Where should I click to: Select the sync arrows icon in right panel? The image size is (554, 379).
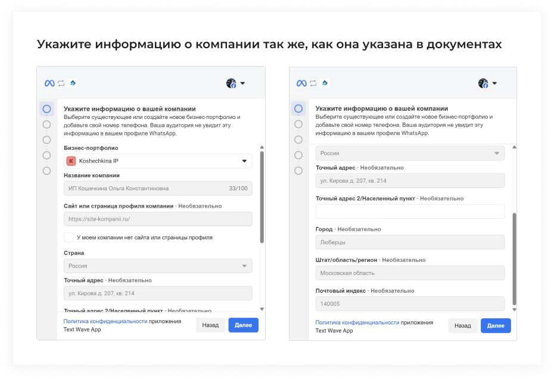[x=312, y=83]
